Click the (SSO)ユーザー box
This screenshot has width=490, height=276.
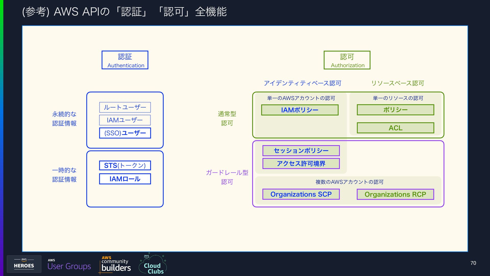[125, 133]
